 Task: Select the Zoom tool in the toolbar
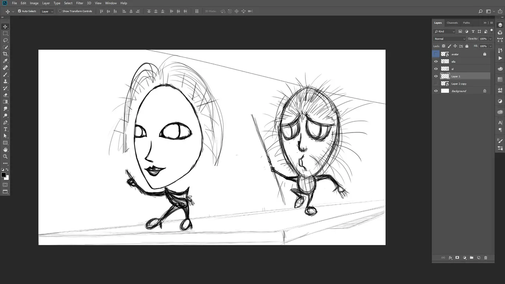click(x=5, y=157)
